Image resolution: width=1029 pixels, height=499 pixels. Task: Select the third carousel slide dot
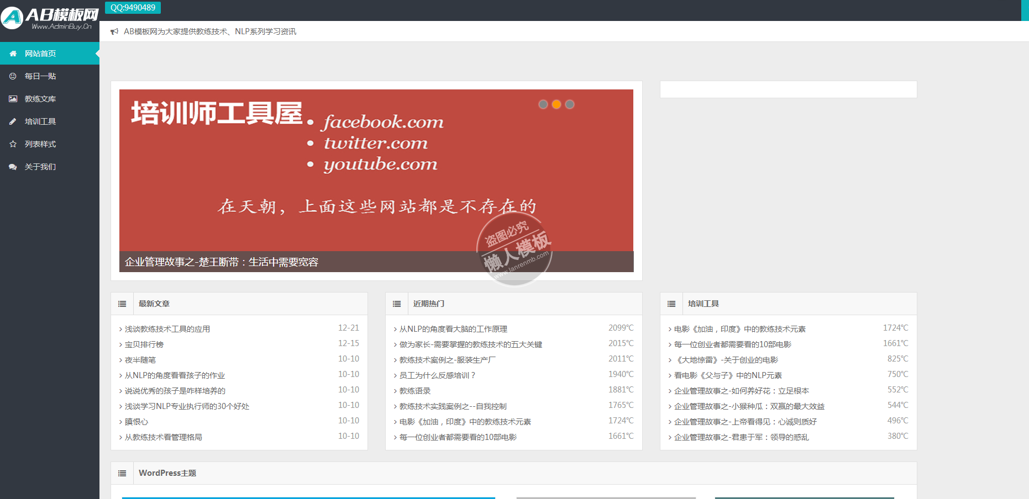click(x=570, y=104)
